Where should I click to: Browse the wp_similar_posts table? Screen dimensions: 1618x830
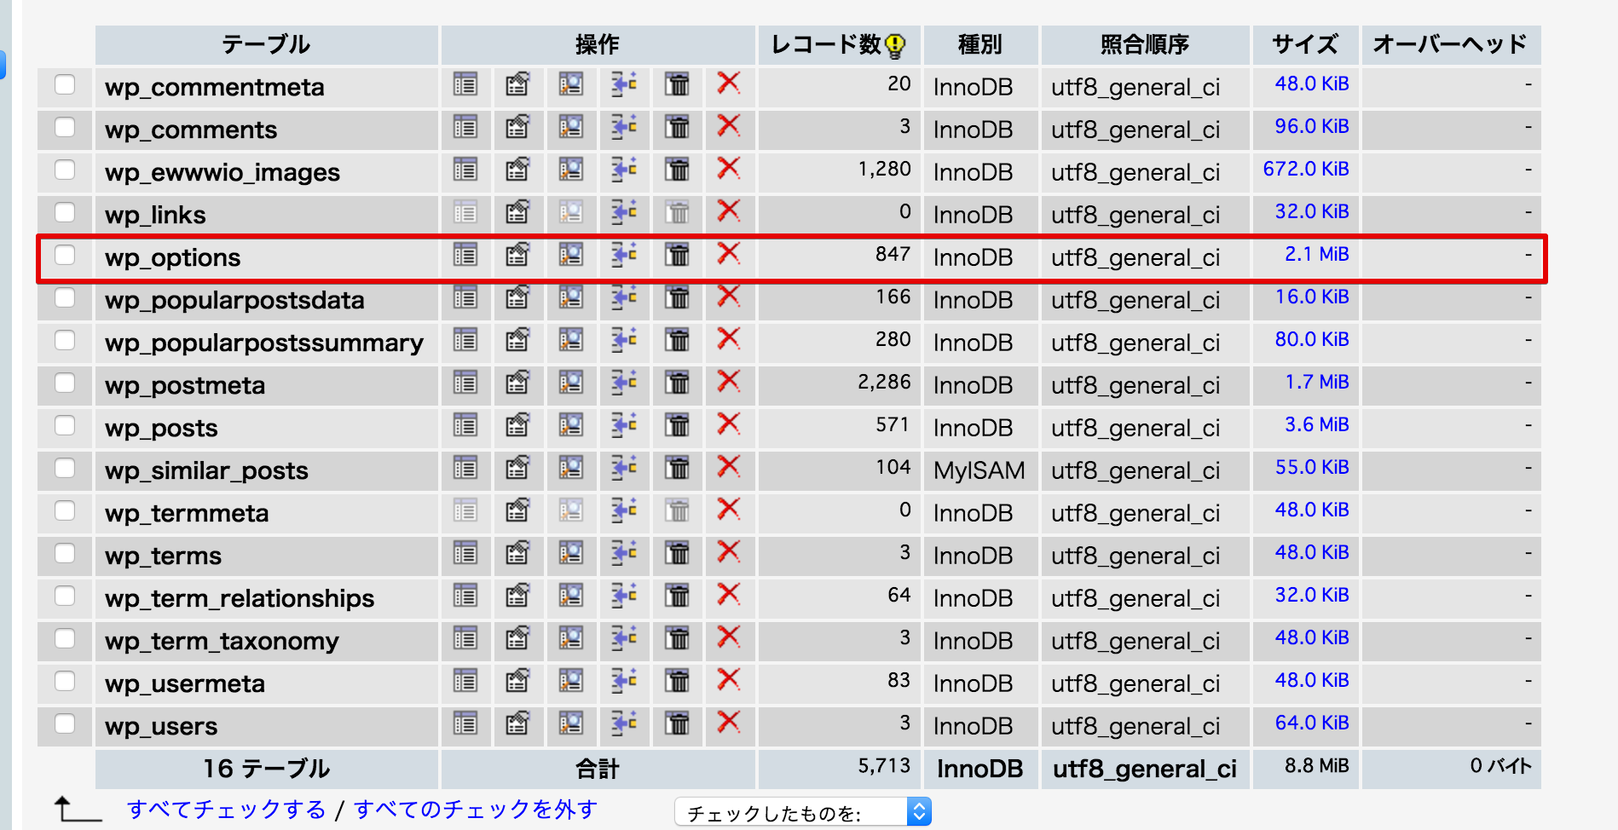(x=465, y=468)
